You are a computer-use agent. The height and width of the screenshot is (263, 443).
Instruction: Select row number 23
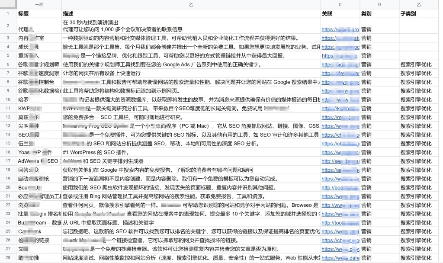pyautogui.click(x=8, y=214)
